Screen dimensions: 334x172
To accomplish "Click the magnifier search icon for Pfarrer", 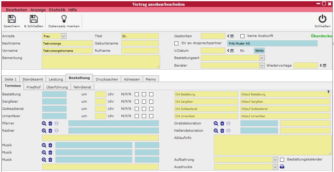I will 44,124.
